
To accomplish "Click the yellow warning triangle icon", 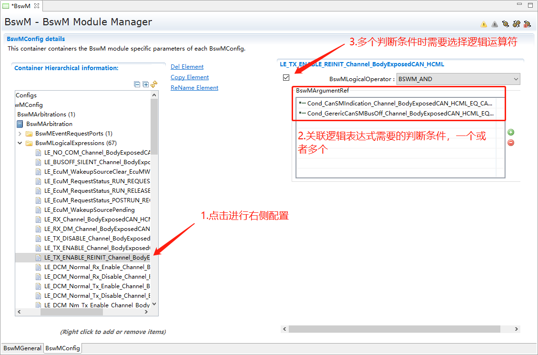I will 484,24.
